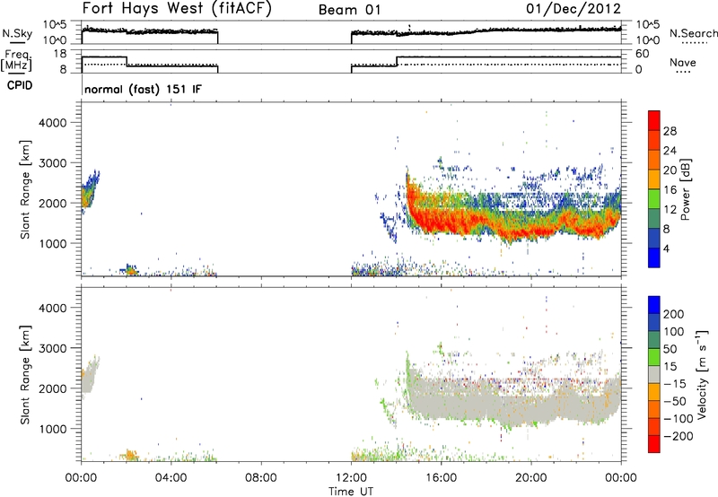Click the "1000" tick of the velocity panel
This screenshot has width=718, height=497.
pyautogui.click(x=53, y=429)
